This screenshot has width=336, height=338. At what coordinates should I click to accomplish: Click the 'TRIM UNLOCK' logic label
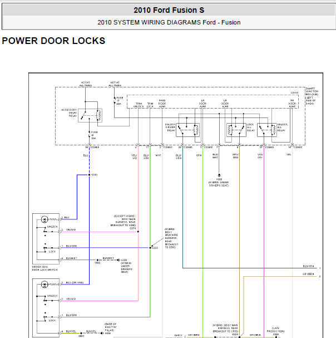[139, 105]
